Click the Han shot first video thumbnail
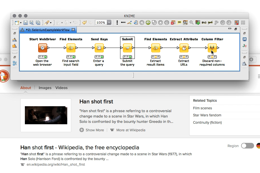This screenshot has height=173, width=260. pyautogui.click(x=46, y=115)
